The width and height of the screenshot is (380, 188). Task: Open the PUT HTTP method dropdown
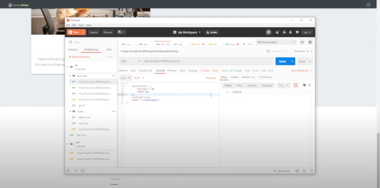click(131, 61)
